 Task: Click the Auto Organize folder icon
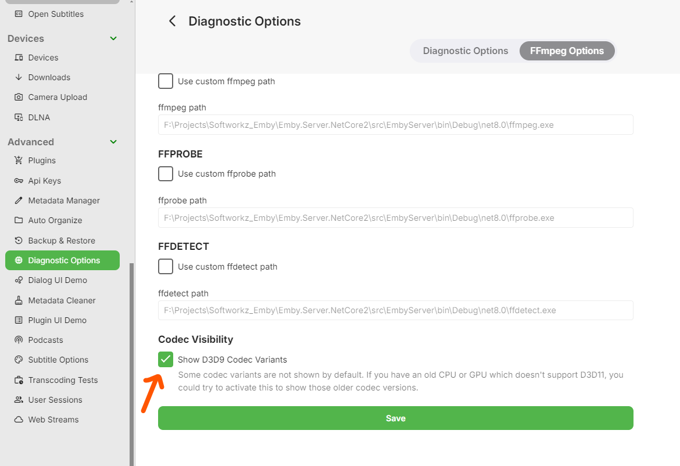pyautogui.click(x=19, y=220)
